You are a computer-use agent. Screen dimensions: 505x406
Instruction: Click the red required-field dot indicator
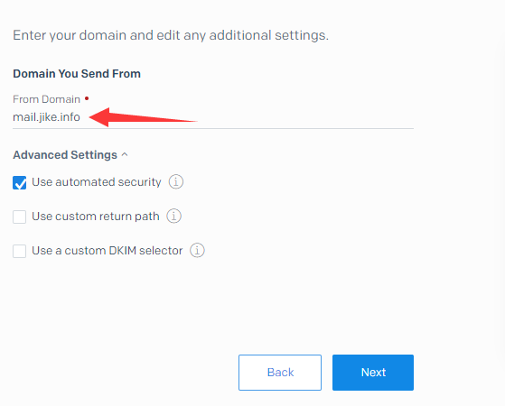coord(87,98)
